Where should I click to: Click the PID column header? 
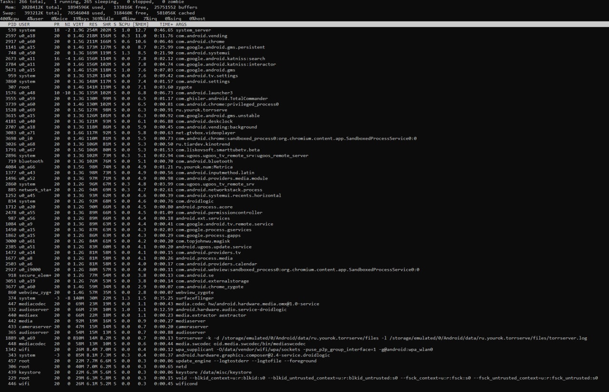[12, 24]
